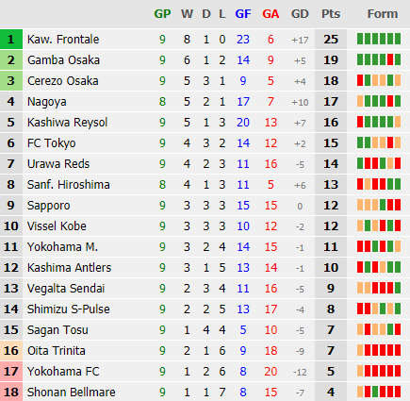410x401 pixels.
Task: Click Shonan Bellmare's form indicator bars
Action: click(379, 392)
